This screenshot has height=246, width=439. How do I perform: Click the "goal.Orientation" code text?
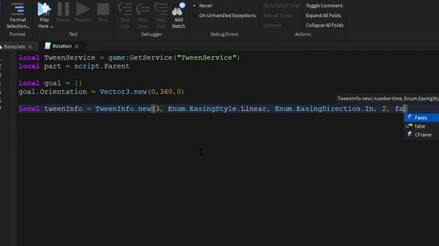point(53,92)
